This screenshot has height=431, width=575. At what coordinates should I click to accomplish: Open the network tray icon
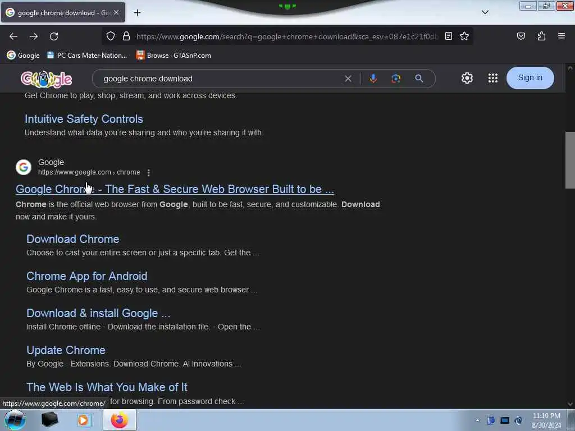[505, 420]
